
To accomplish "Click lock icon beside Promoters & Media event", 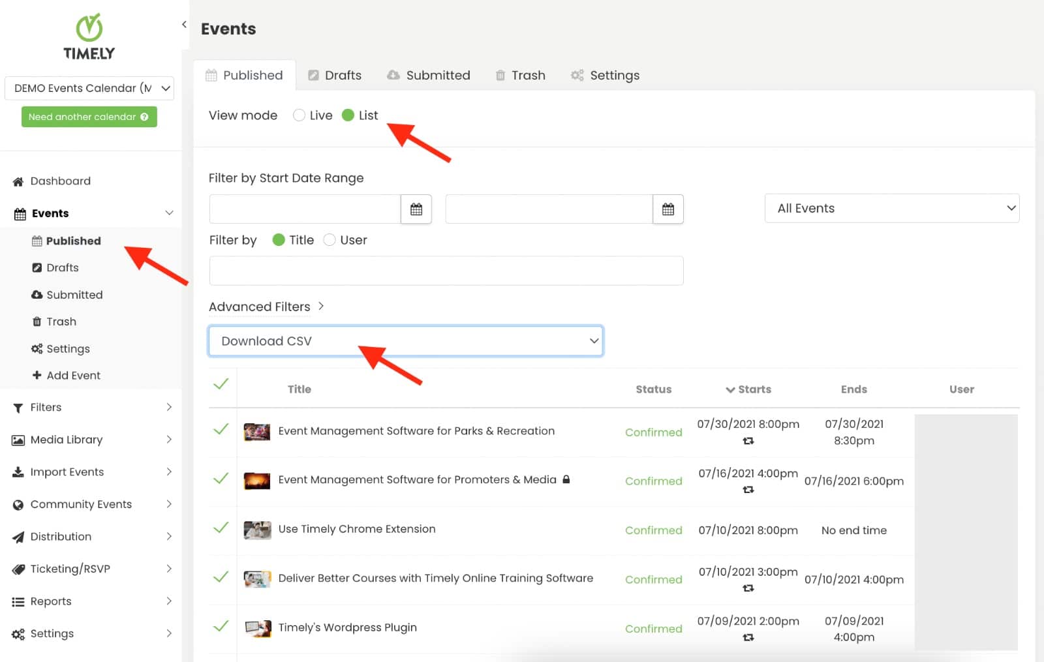I will [566, 479].
